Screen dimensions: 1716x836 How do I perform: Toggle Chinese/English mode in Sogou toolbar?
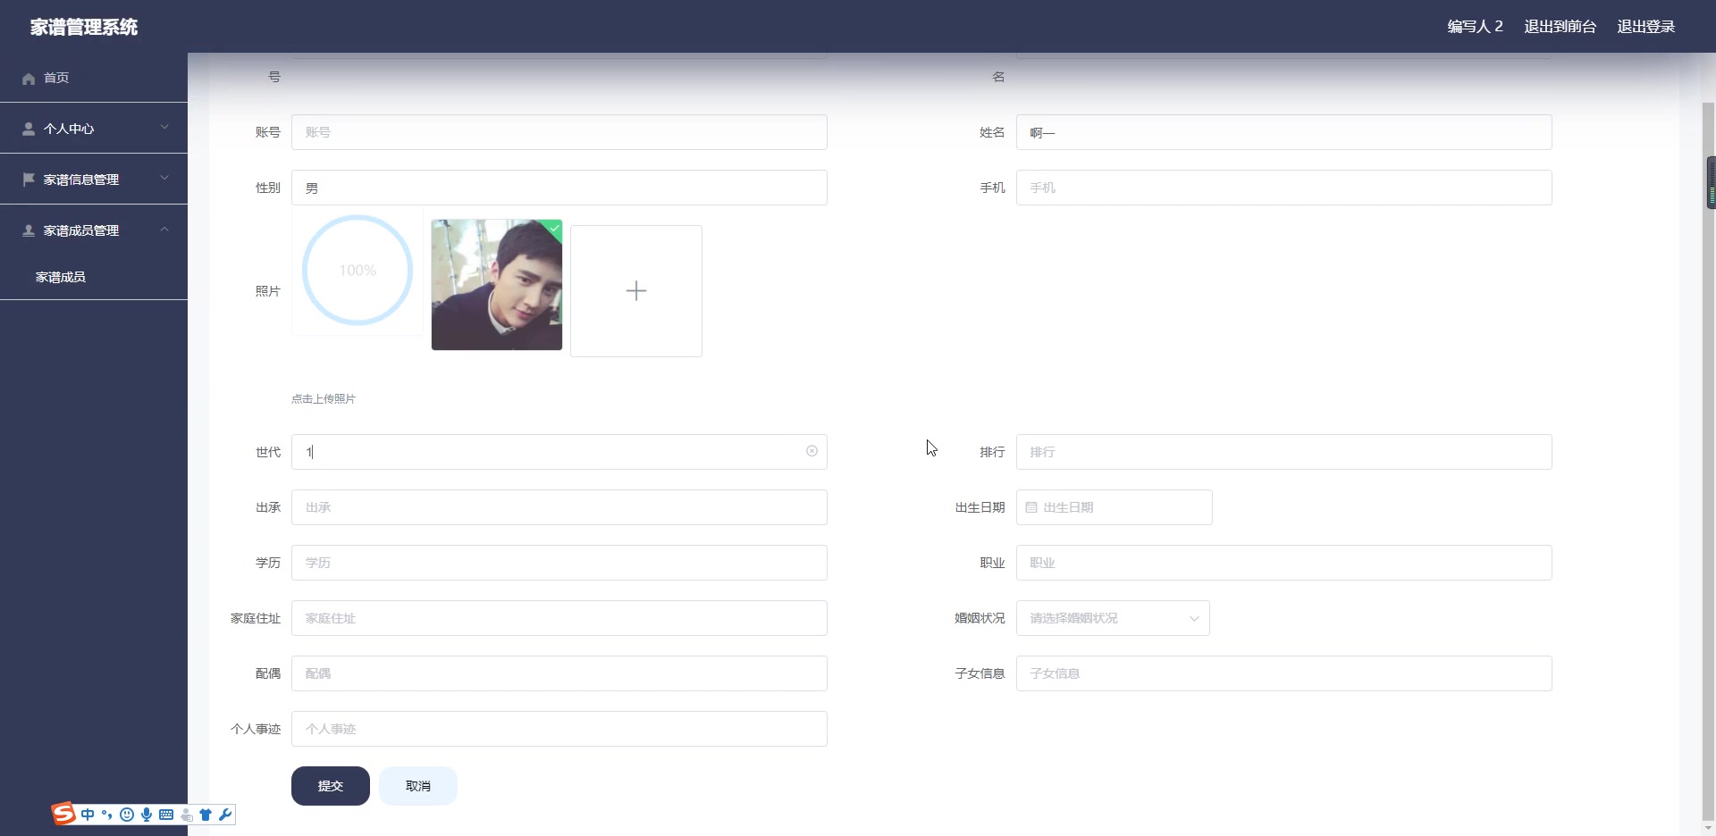pos(88,815)
